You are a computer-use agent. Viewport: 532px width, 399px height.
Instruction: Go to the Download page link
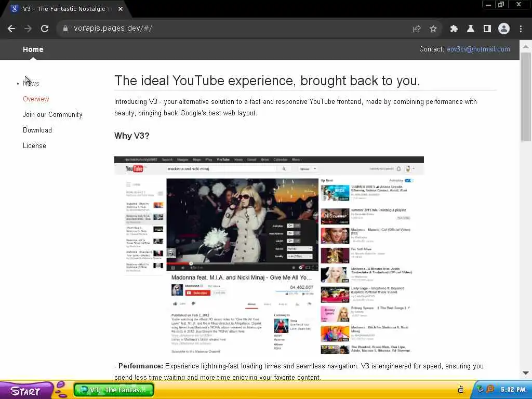click(37, 130)
